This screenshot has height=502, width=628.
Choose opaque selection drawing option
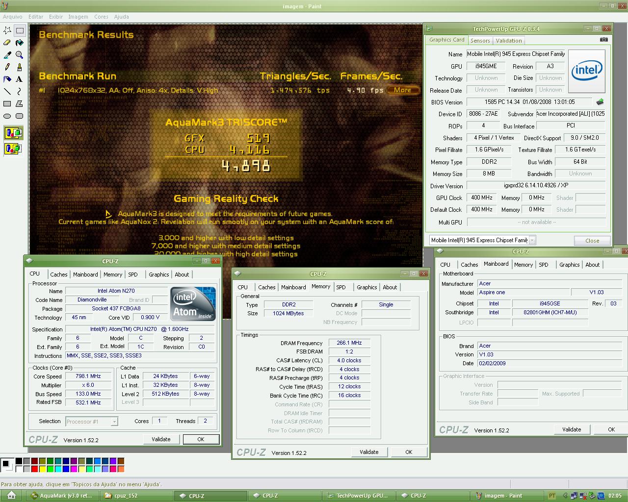[13, 133]
